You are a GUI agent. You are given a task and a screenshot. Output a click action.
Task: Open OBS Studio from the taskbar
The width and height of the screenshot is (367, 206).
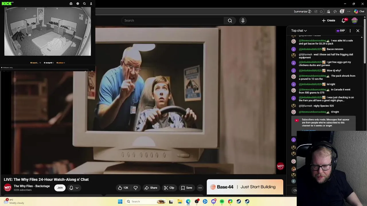click(197, 201)
